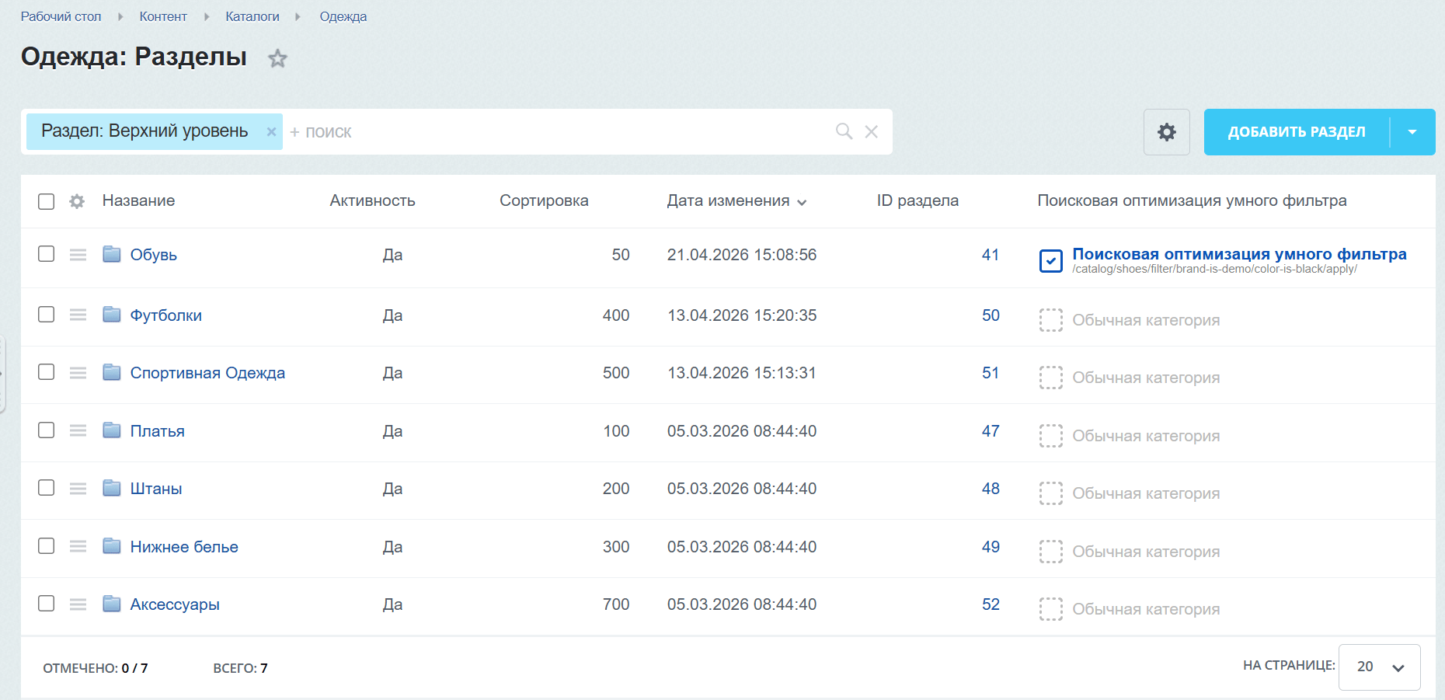Remove the 'Раздел: Верхний уровень' filter tag
This screenshot has height=700, width=1445.
click(271, 132)
